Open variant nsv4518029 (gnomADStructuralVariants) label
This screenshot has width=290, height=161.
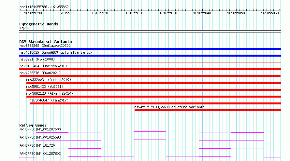tap(56, 52)
